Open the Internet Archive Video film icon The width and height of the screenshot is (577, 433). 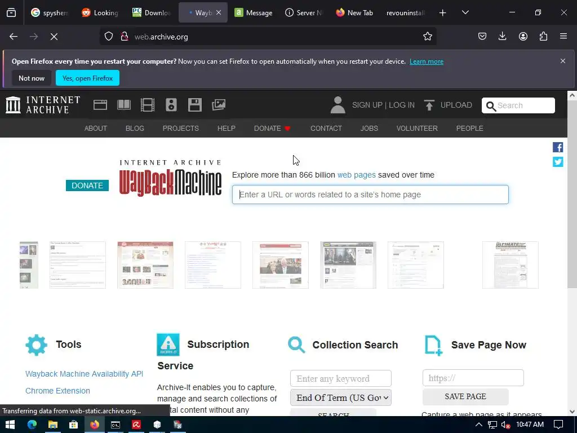coord(148,105)
